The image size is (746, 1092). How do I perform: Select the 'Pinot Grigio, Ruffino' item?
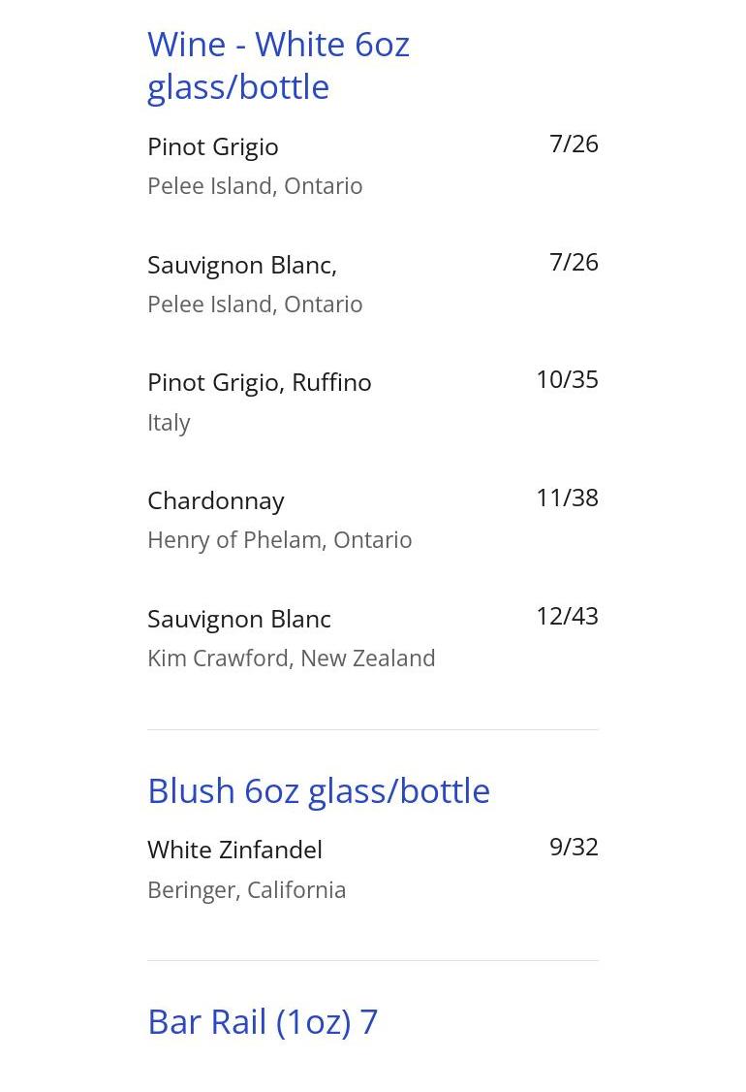coord(260,382)
